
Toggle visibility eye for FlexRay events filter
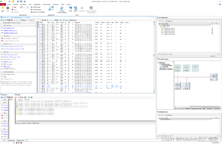(x=2, y=30)
